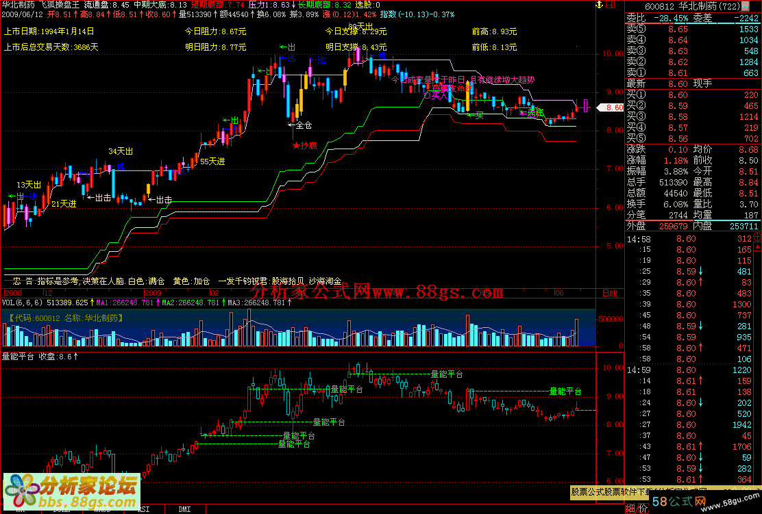Open the www.88gs.com watermark link
The width and height of the screenshot is (762, 514).
click(439, 293)
